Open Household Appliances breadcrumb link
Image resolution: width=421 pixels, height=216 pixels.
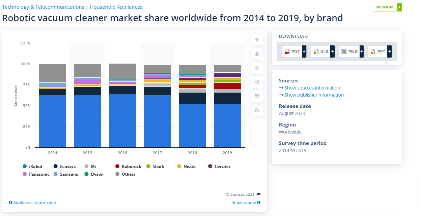point(116,7)
